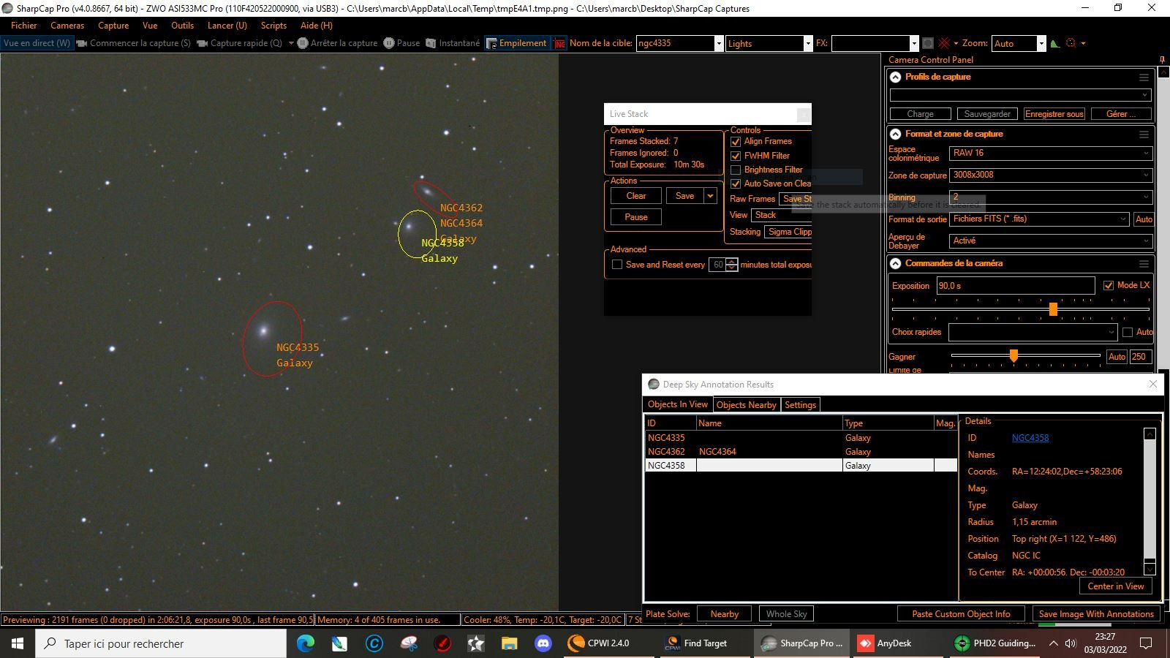Open hamburger menu of Format et zone de capture
Screen dimensions: 1170x658
1144,135
